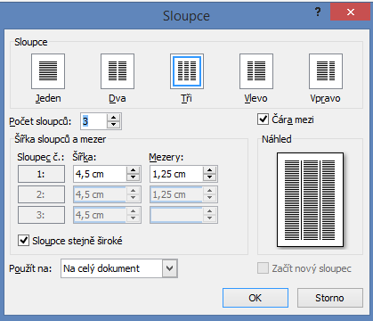The width and height of the screenshot is (373, 321).
Task: Choose the Dva two-column preset icon
Action: pos(118,71)
